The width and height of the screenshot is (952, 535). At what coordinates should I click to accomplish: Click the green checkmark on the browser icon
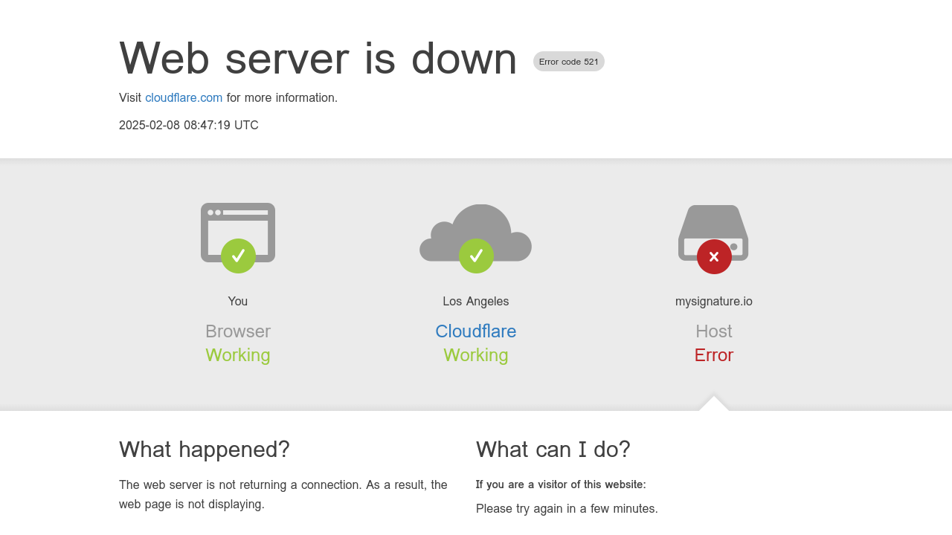[238, 256]
